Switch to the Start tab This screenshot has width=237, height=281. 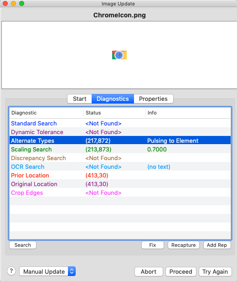pos(79,99)
